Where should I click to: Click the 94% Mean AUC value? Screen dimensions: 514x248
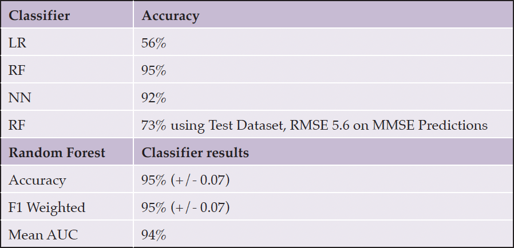coord(154,235)
